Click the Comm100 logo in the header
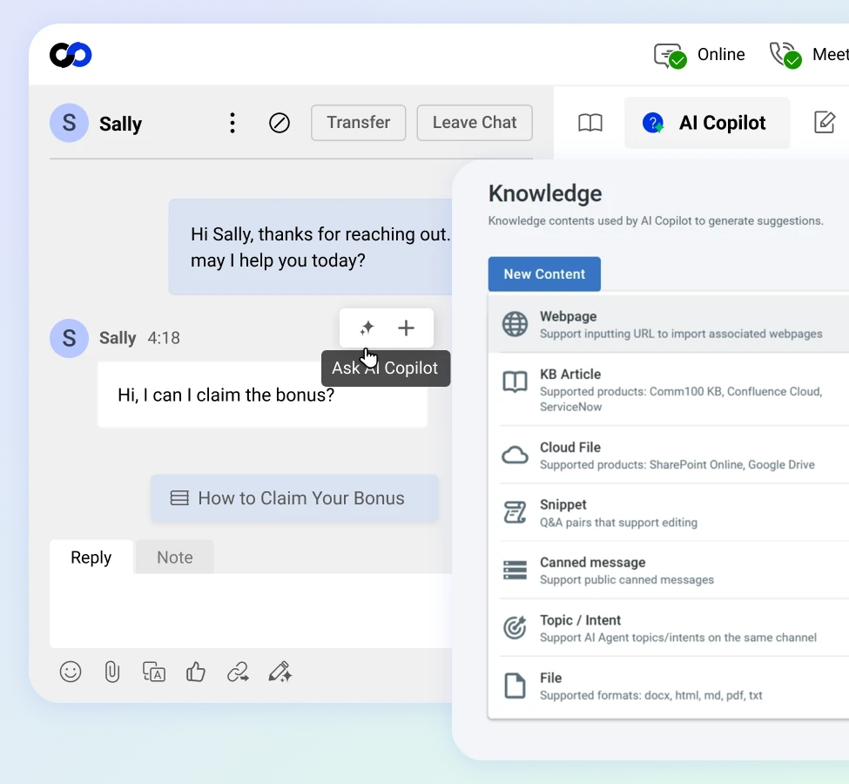This screenshot has height=784, width=849. pyautogui.click(x=71, y=55)
